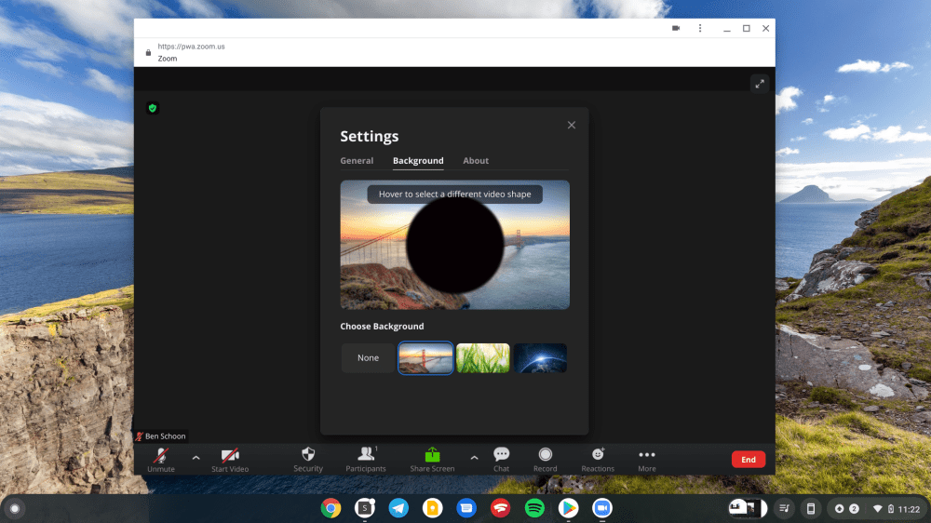Expand share options arrow beside Share Screen
931x523 pixels.
(x=474, y=457)
